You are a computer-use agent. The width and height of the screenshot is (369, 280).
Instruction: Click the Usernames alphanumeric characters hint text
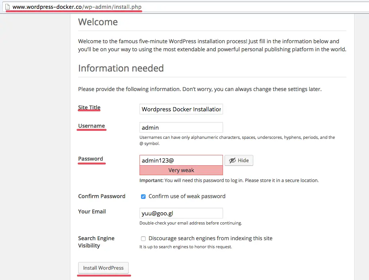(237, 140)
